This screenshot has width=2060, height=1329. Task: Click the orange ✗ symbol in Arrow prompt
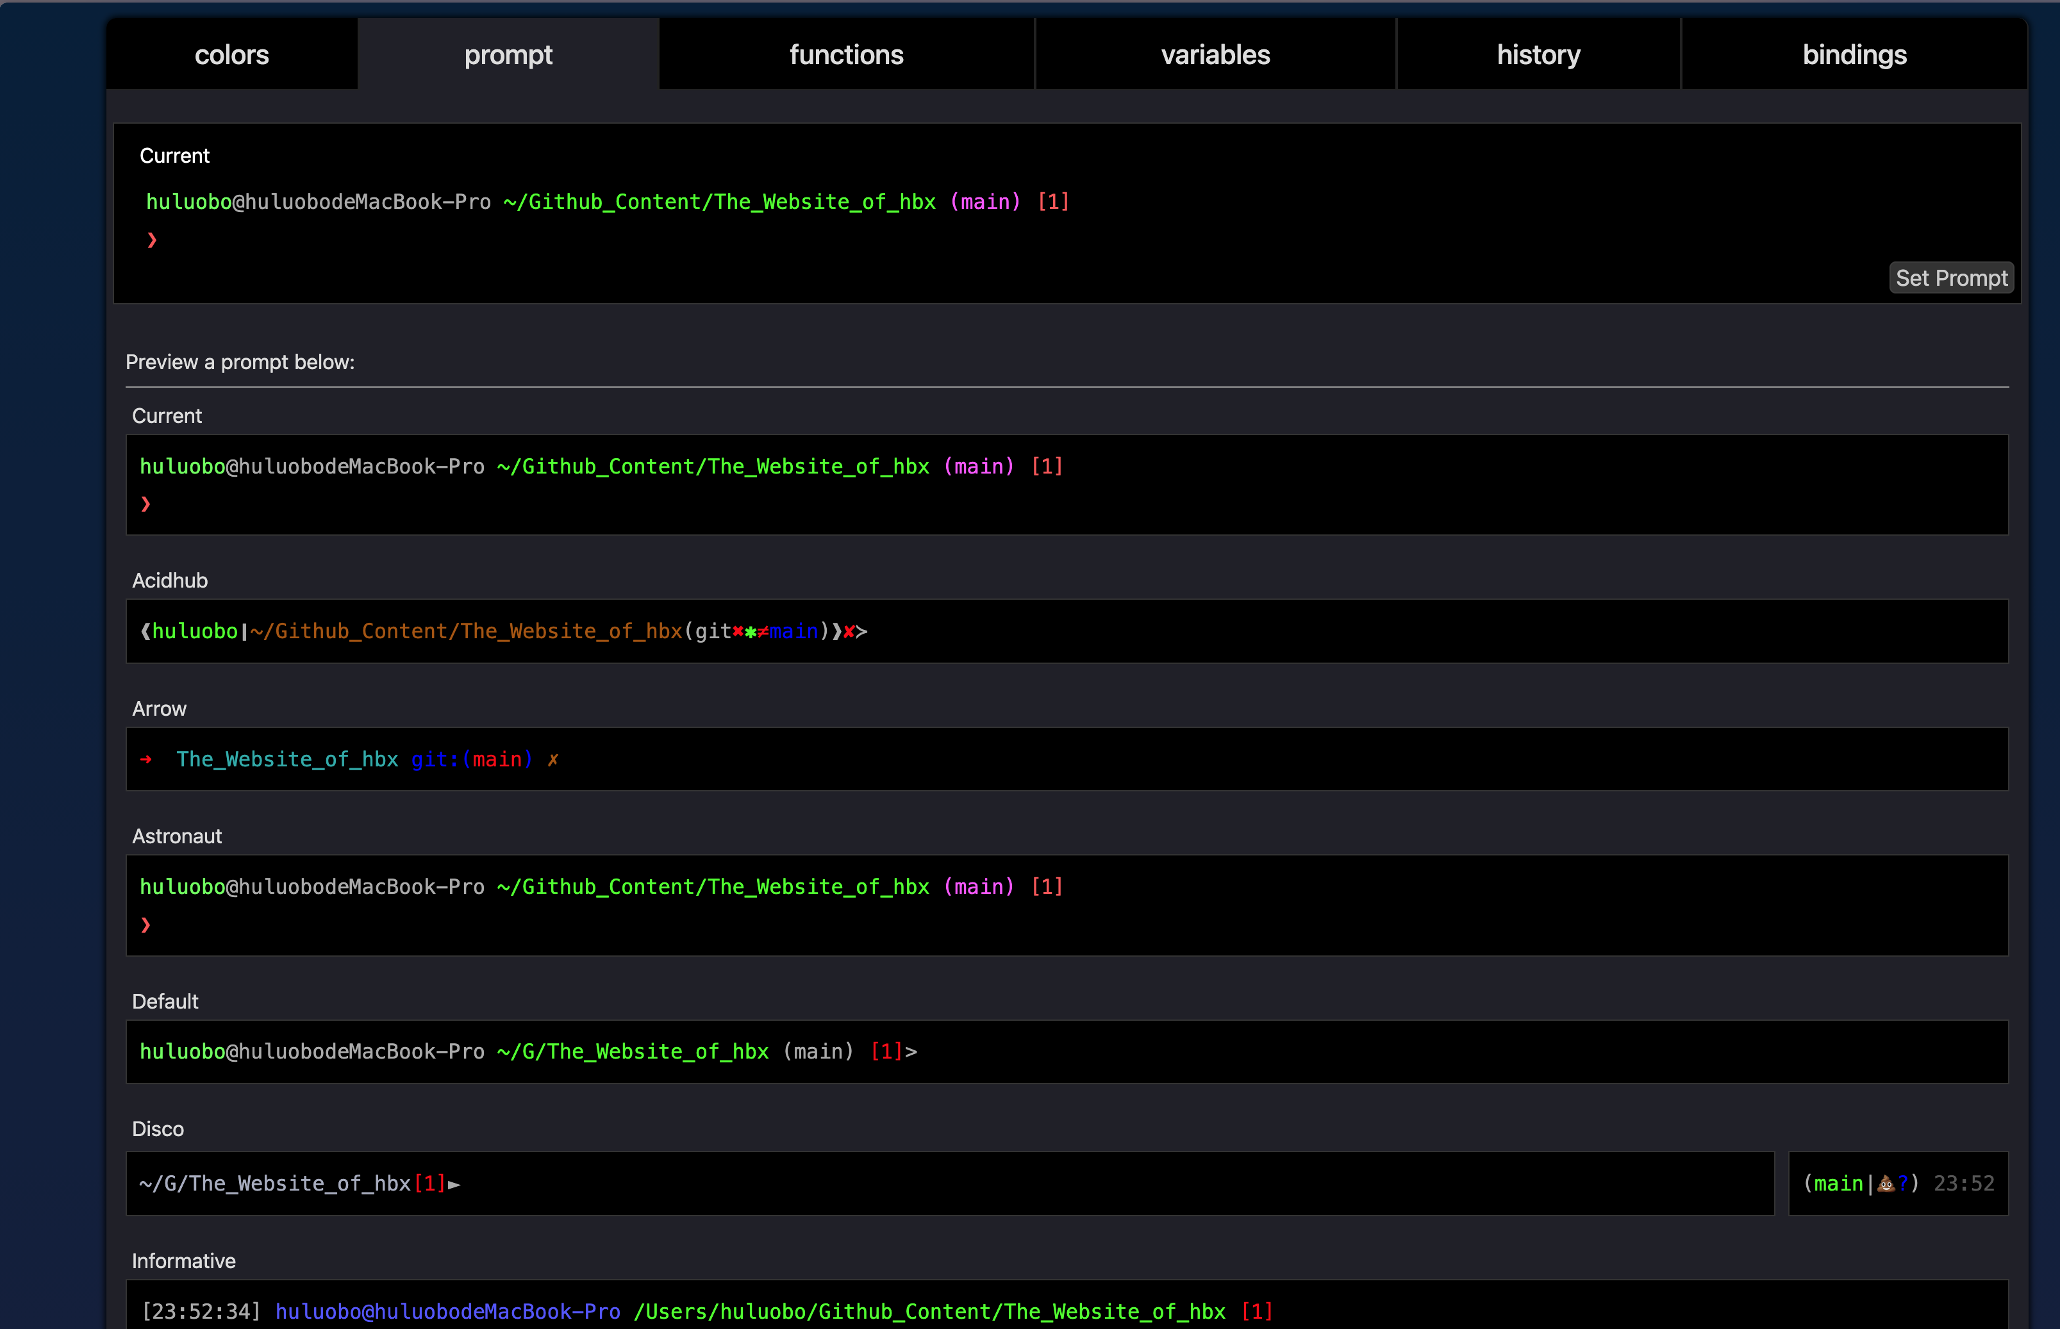[x=553, y=759]
